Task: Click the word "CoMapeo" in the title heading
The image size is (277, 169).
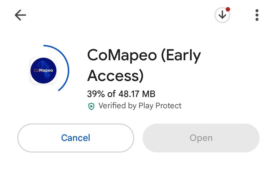Action: (x=122, y=55)
